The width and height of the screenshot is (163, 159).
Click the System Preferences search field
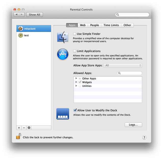[132, 14]
